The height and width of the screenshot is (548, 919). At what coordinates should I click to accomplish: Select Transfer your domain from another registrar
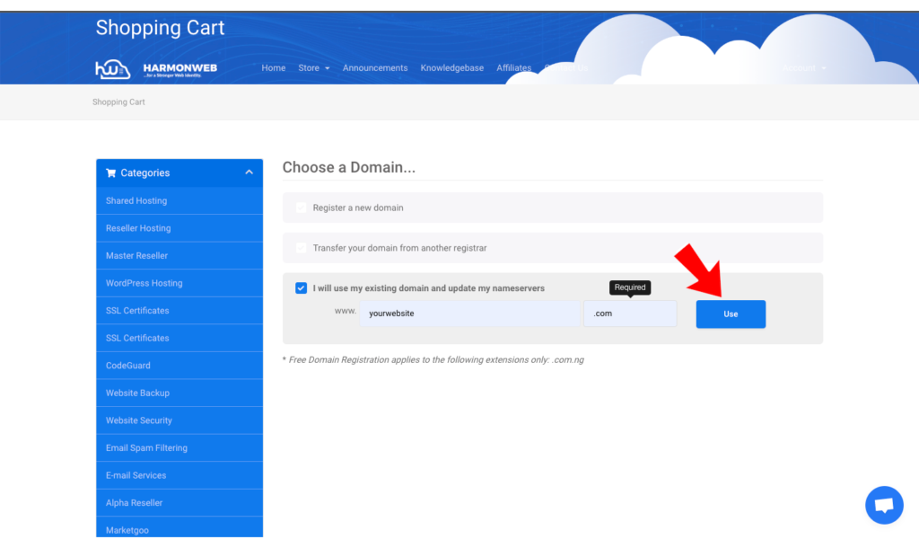click(x=302, y=248)
